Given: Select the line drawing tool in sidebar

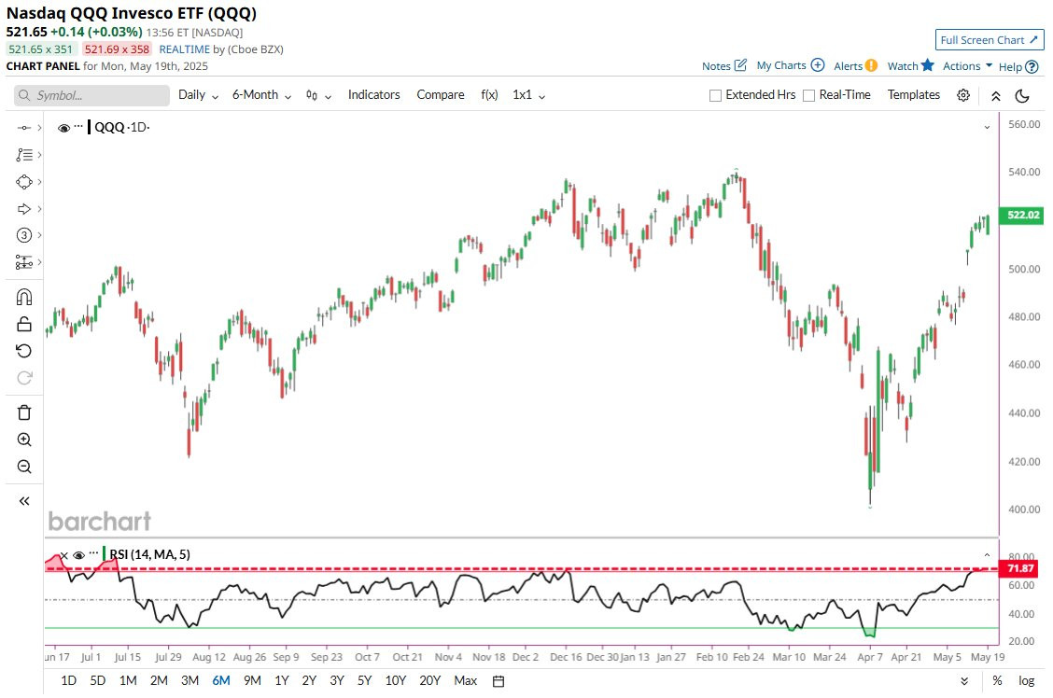Looking at the screenshot, I should (24, 128).
